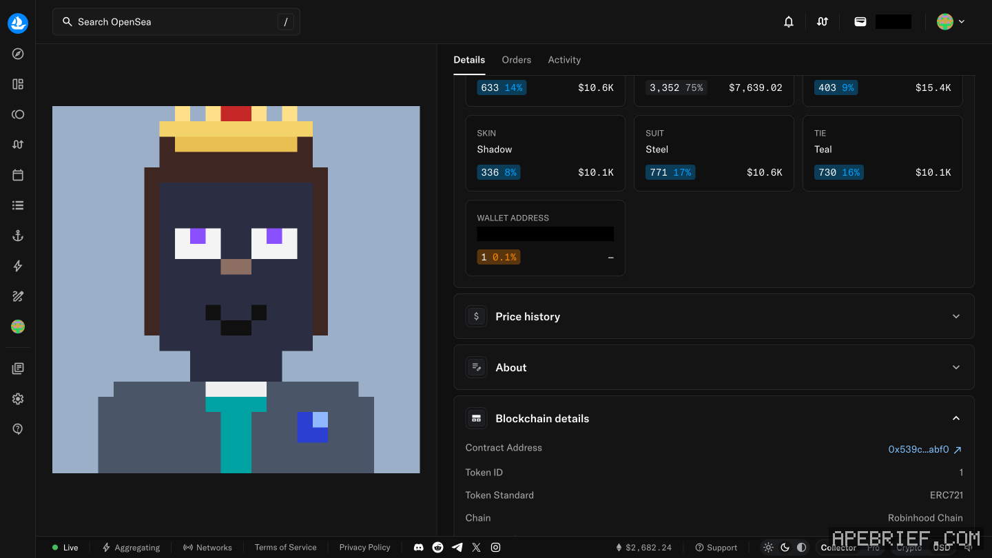Select Collector mode in footer
Image resolution: width=992 pixels, height=558 pixels.
pos(838,548)
